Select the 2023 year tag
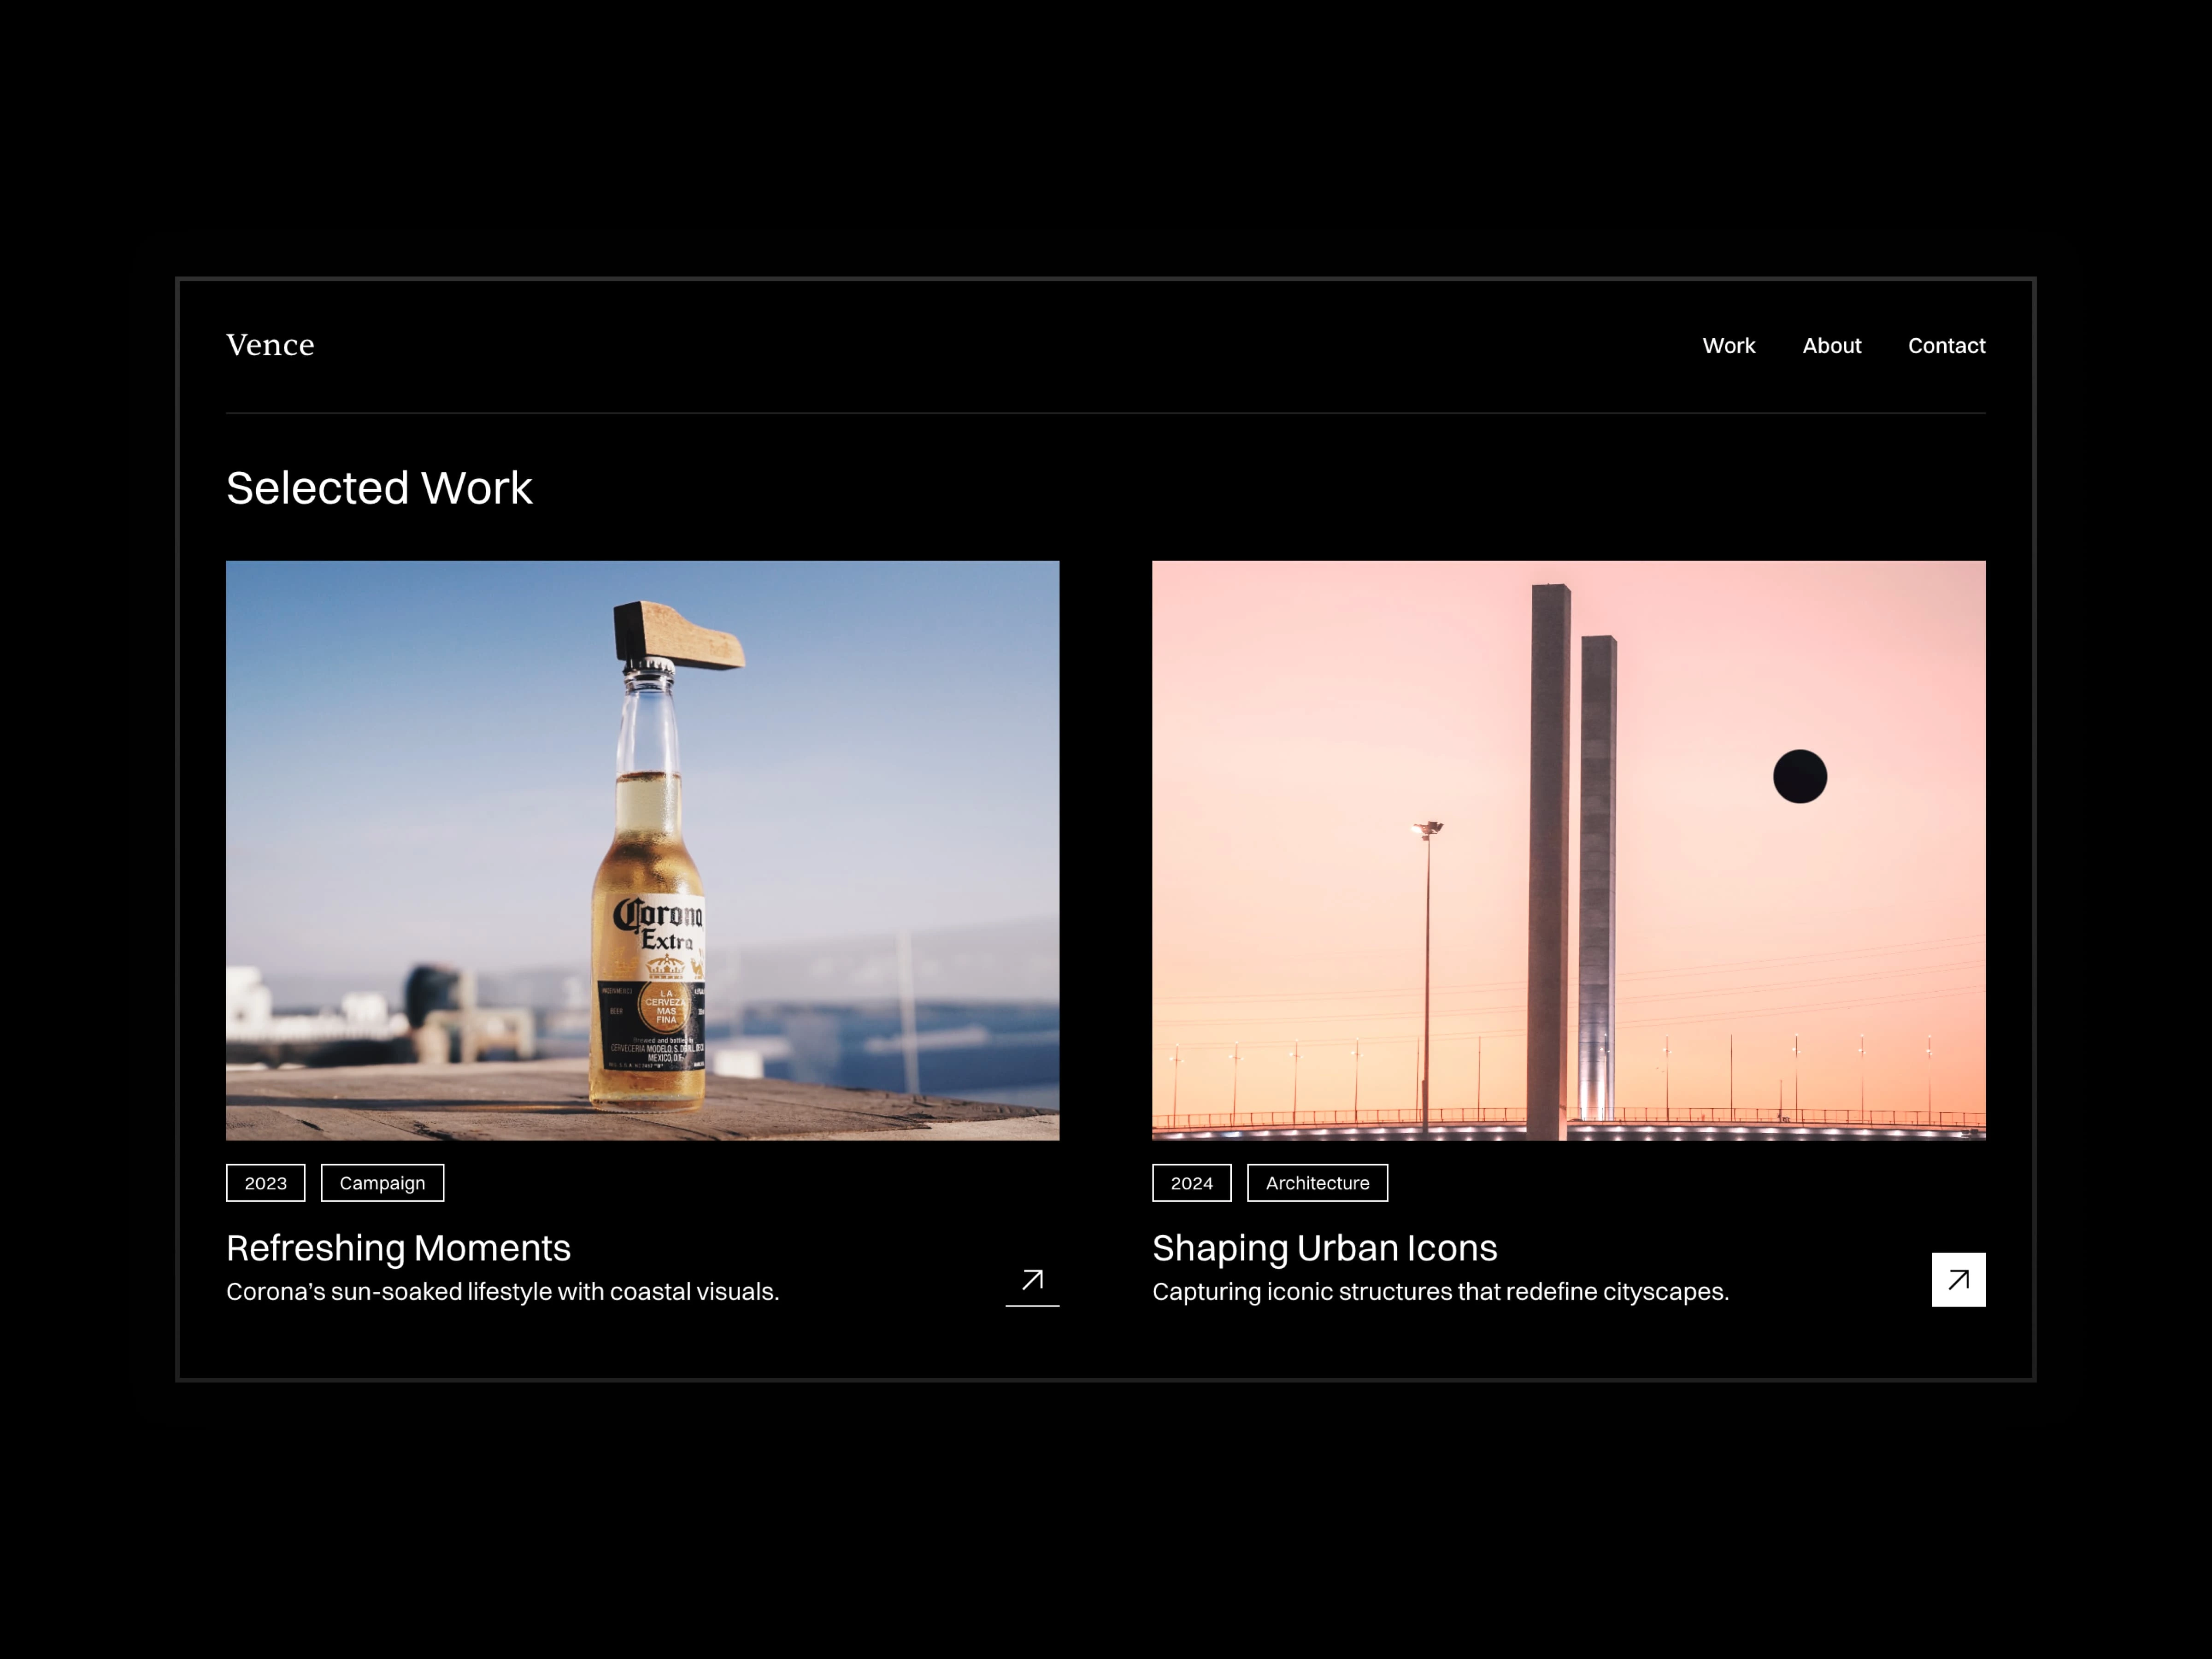The width and height of the screenshot is (2212, 1659). (265, 1183)
